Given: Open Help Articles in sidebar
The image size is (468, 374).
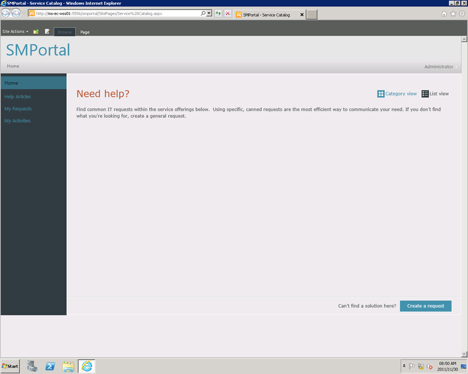Looking at the screenshot, I should click(x=18, y=96).
